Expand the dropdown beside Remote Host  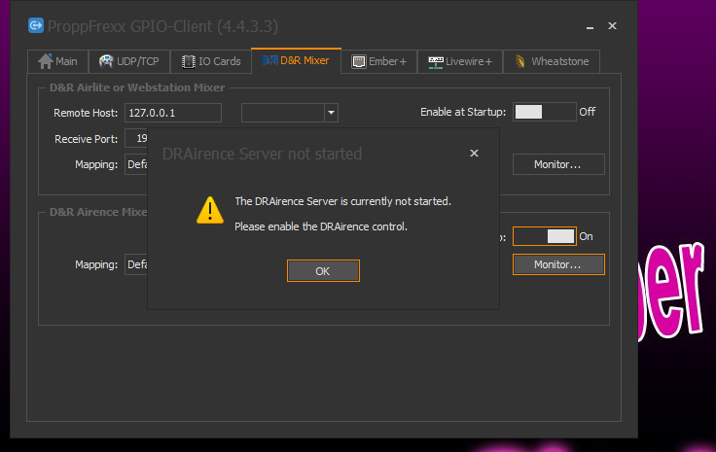332,113
